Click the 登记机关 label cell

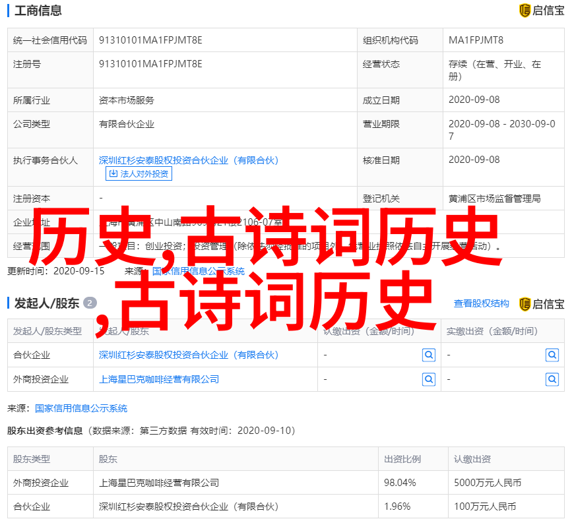(x=400, y=199)
